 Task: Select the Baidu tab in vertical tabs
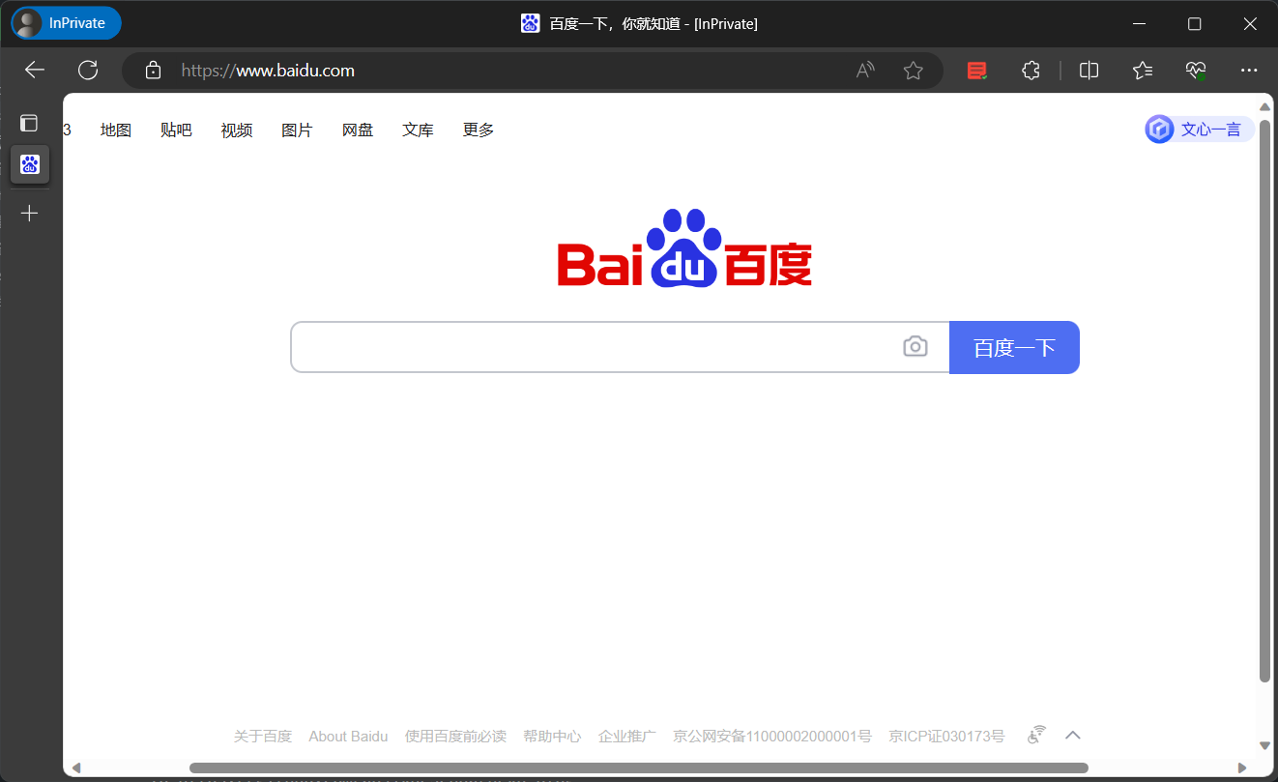pos(29,164)
